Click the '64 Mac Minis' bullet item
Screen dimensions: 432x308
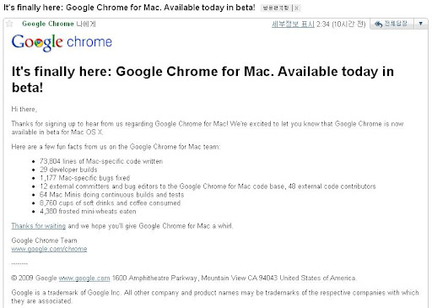click(x=111, y=195)
